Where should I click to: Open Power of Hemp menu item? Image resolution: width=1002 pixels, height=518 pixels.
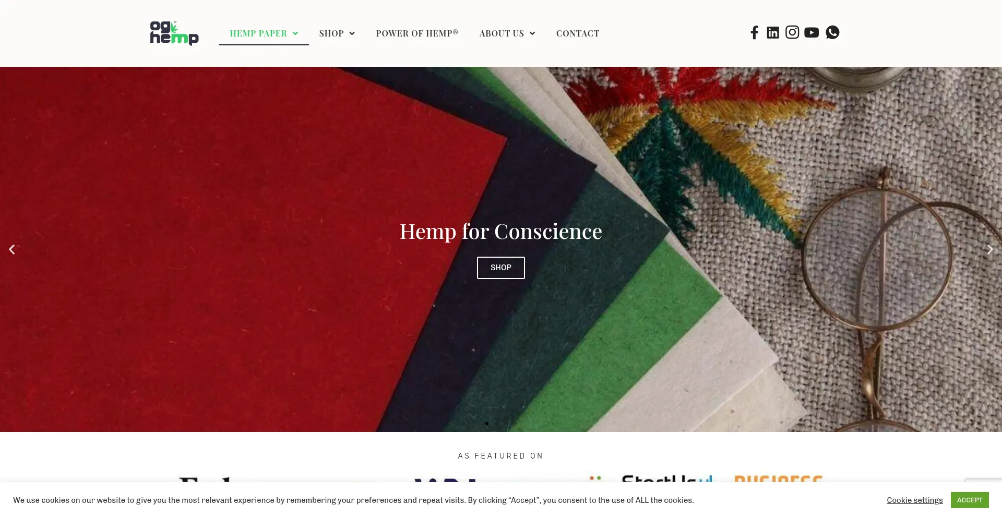(x=417, y=33)
